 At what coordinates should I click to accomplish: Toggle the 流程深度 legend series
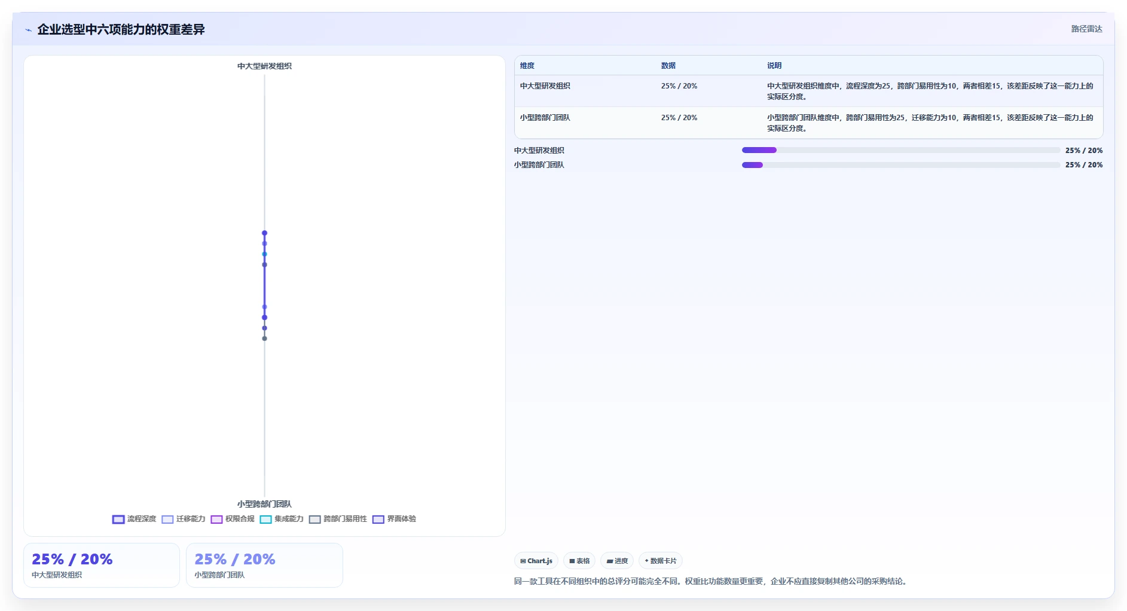pyautogui.click(x=134, y=519)
